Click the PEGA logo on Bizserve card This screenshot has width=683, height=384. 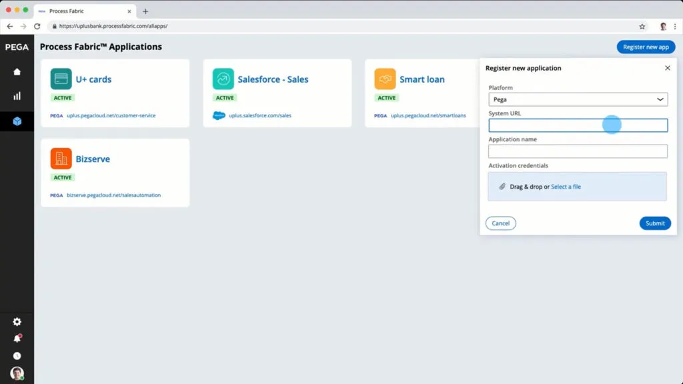point(56,195)
